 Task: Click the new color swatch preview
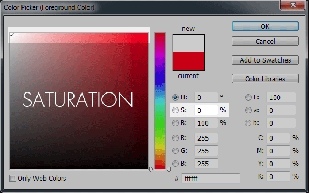point(189,44)
